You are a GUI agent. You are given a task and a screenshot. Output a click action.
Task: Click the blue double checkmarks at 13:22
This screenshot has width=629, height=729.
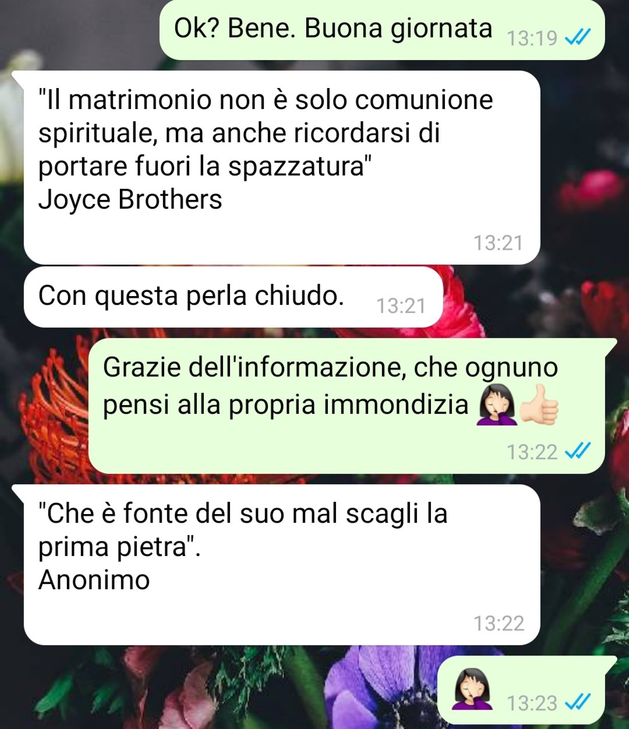(578, 451)
